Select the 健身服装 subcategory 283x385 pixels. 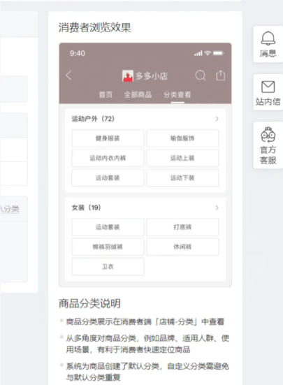[108, 138]
